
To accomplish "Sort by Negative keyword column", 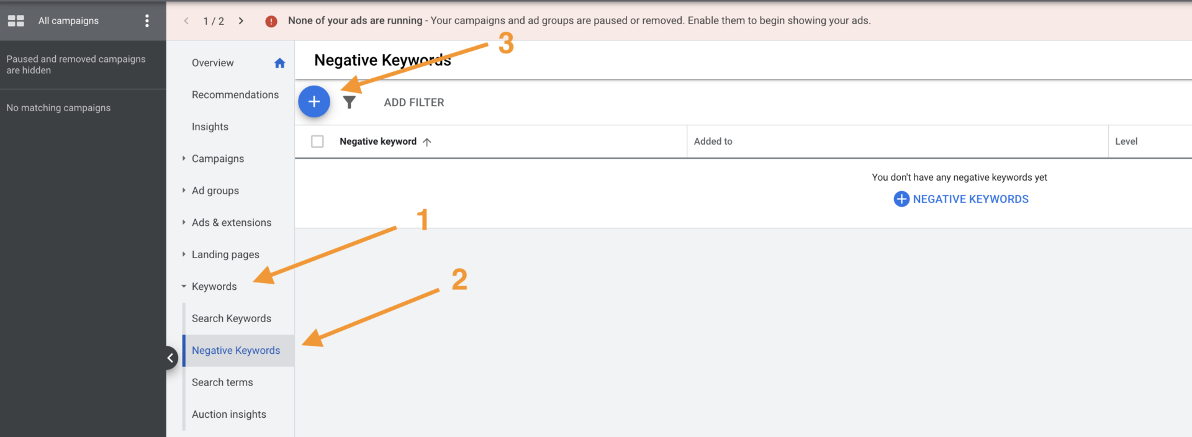I will point(378,142).
